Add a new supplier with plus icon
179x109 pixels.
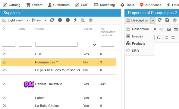tap(60, 20)
